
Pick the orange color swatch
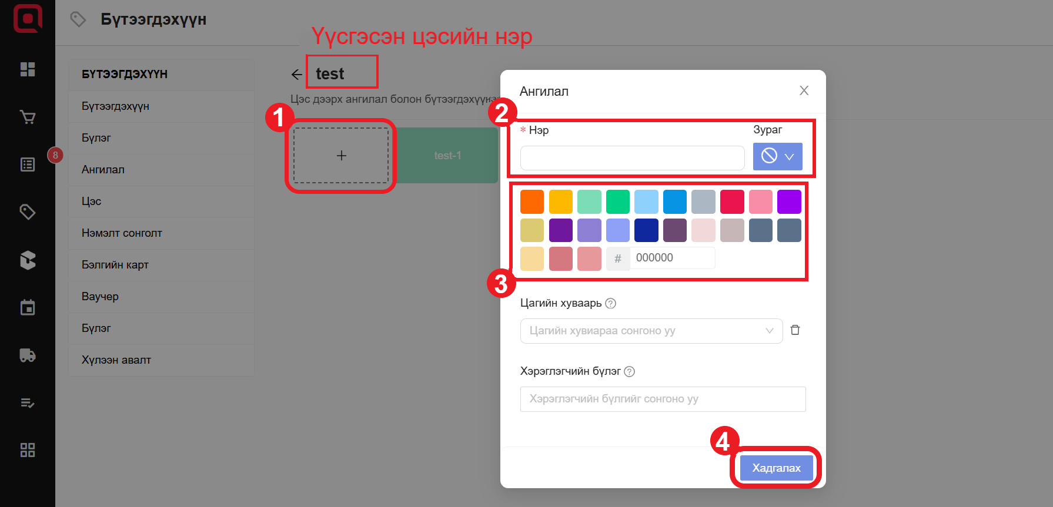pyautogui.click(x=532, y=202)
